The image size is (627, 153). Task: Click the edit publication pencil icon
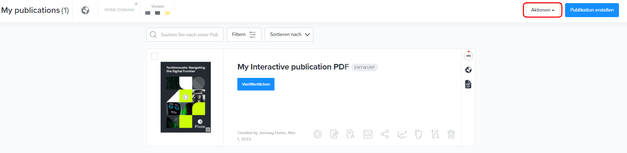click(x=334, y=134)
